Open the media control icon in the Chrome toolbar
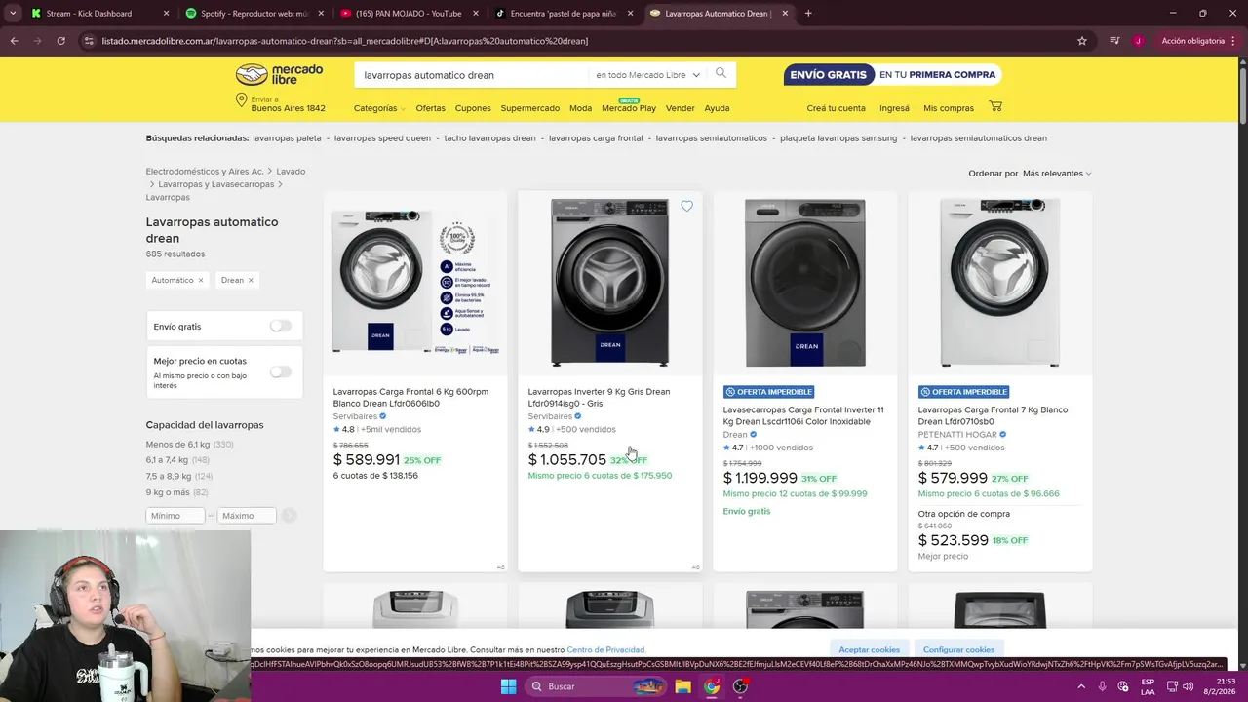 [1114, 41]
